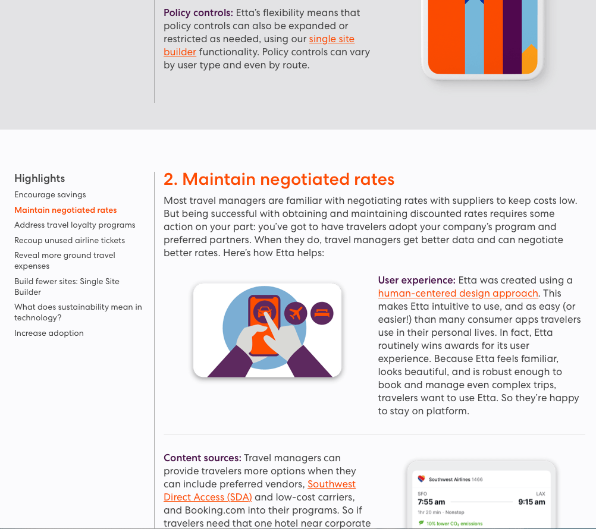Viewport: 596px width, 529px height.
Task: Open the "single site builder" link
Action: 331,39
